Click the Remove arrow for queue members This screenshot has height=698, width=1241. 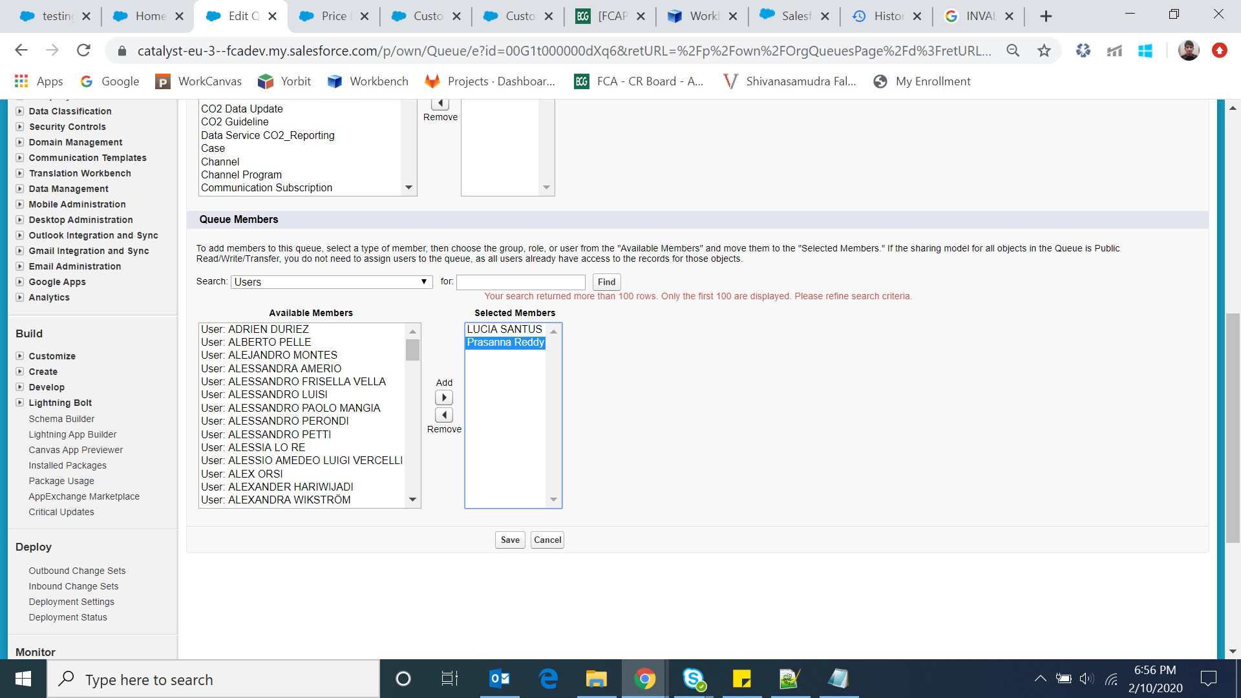pyautogui.click(x=444, y=415)
